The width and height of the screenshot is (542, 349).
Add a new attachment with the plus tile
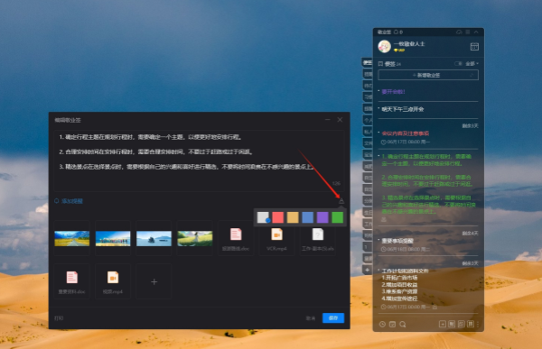pyautogui.click(x=154, y=281)
